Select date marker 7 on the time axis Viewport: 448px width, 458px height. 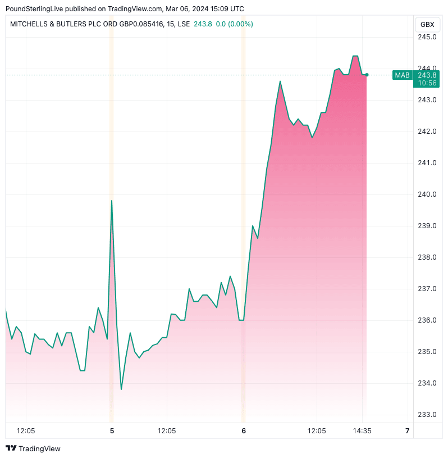pyautogui.click(x=407, y=431)
